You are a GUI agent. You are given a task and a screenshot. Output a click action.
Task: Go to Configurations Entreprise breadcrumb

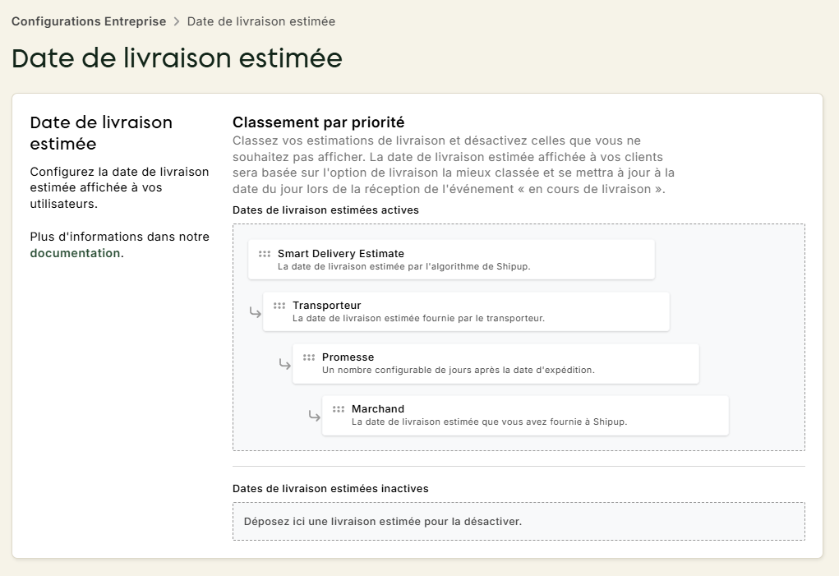[x=89, y=21]
